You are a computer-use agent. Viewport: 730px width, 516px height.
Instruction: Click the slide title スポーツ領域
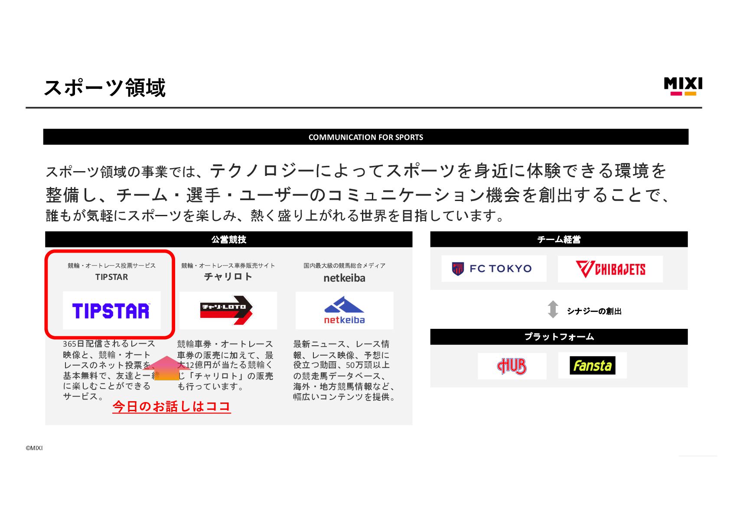click(104, 88)
